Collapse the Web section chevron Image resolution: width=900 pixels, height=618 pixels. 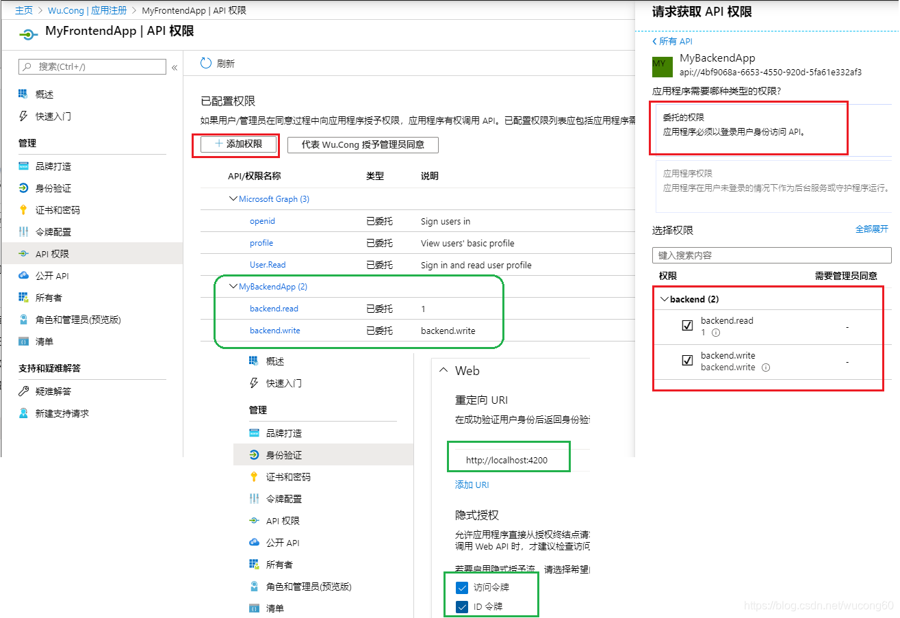click(443, 370)
